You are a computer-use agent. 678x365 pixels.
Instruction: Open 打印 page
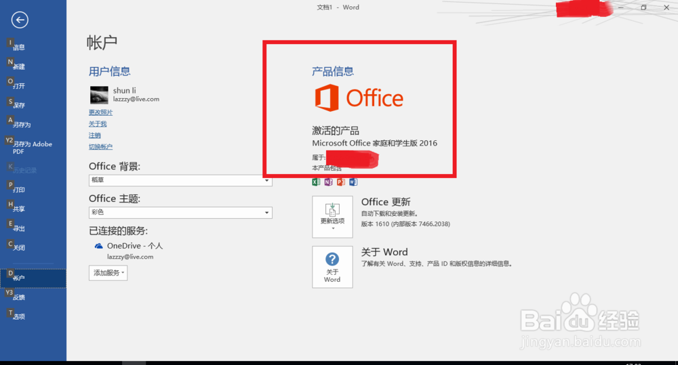pos(18,190)
